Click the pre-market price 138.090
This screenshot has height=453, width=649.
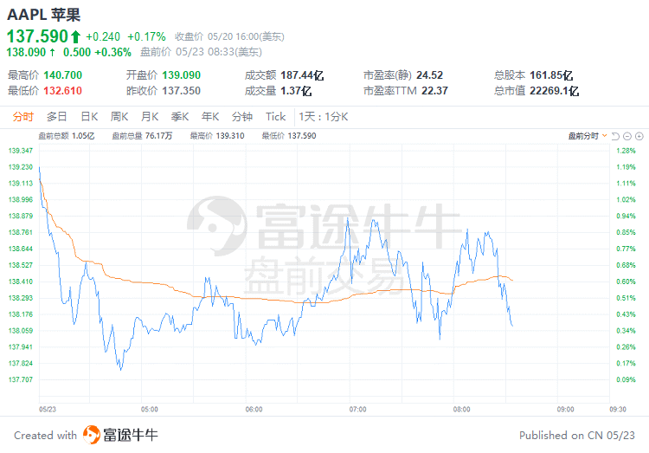tap(26, 52)
